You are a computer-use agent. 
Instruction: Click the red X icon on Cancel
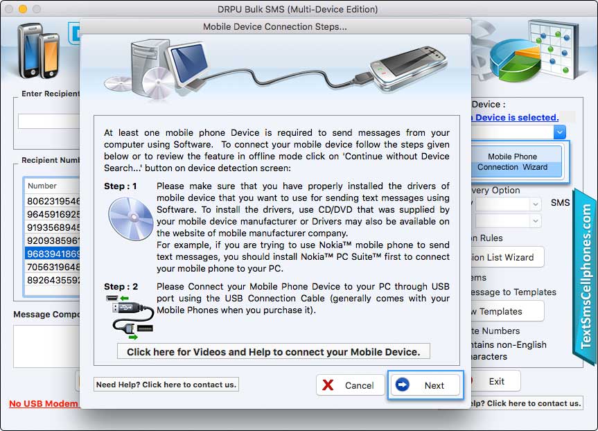[x=328, y=385]
